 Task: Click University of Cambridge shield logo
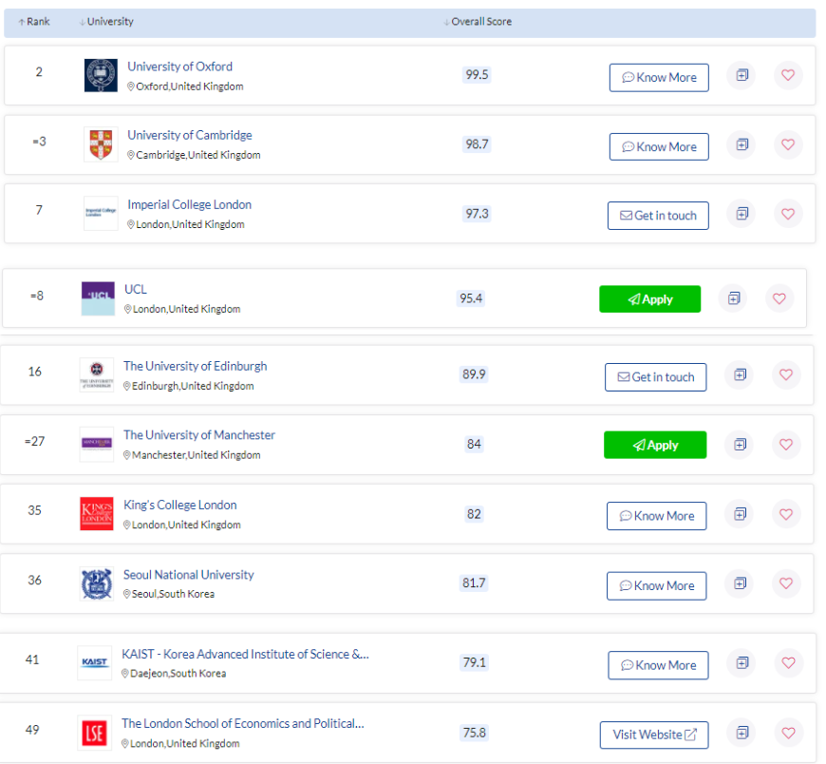[101, 144]
